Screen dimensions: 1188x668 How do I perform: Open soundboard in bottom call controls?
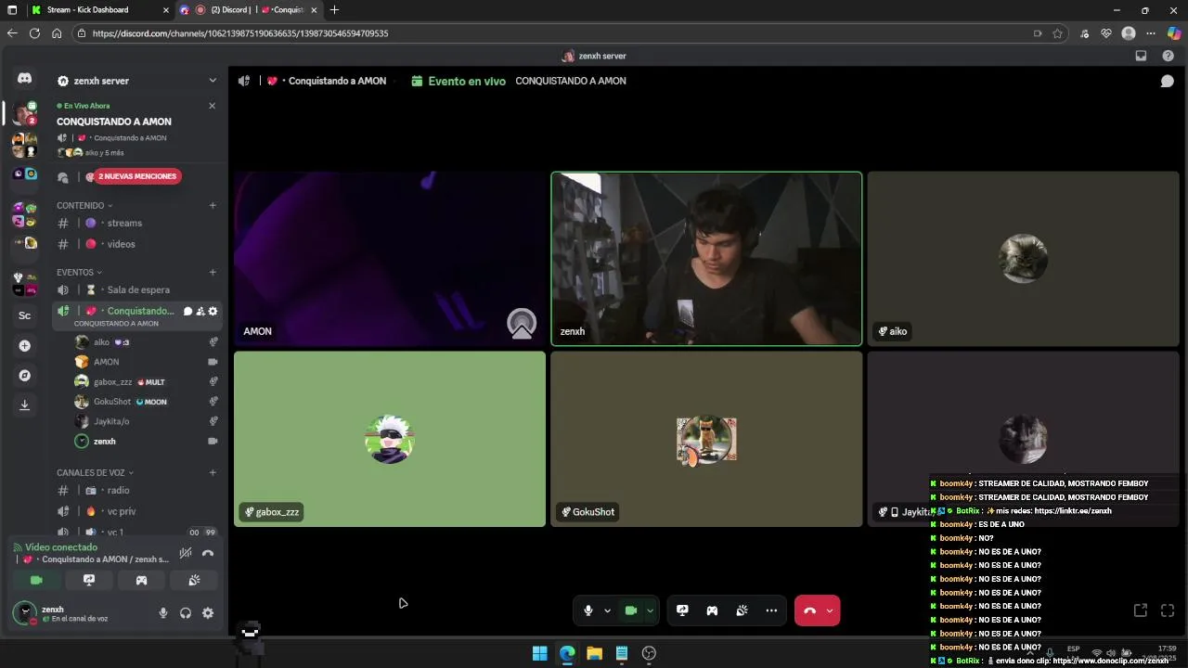742,610
